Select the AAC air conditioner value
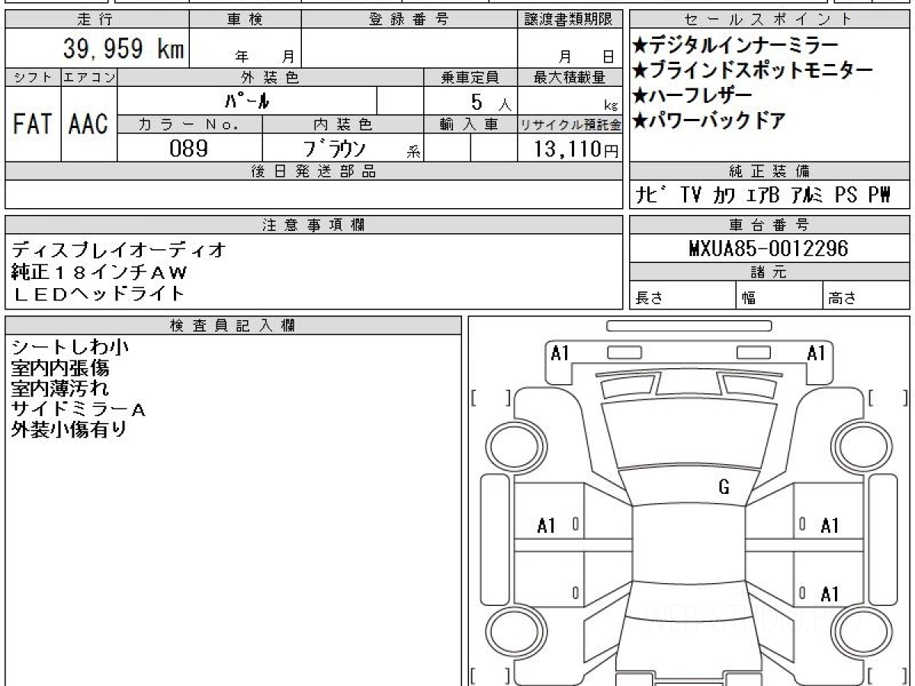The height and width of the screenshot is (686, 915). [89, 123]
